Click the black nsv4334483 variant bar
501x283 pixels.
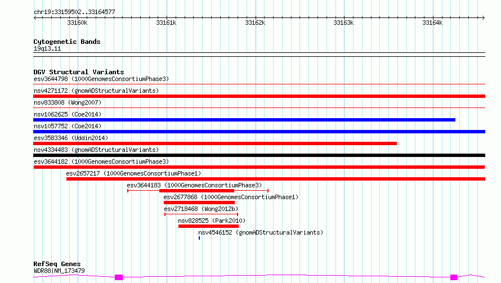click(x=259, y=155)
